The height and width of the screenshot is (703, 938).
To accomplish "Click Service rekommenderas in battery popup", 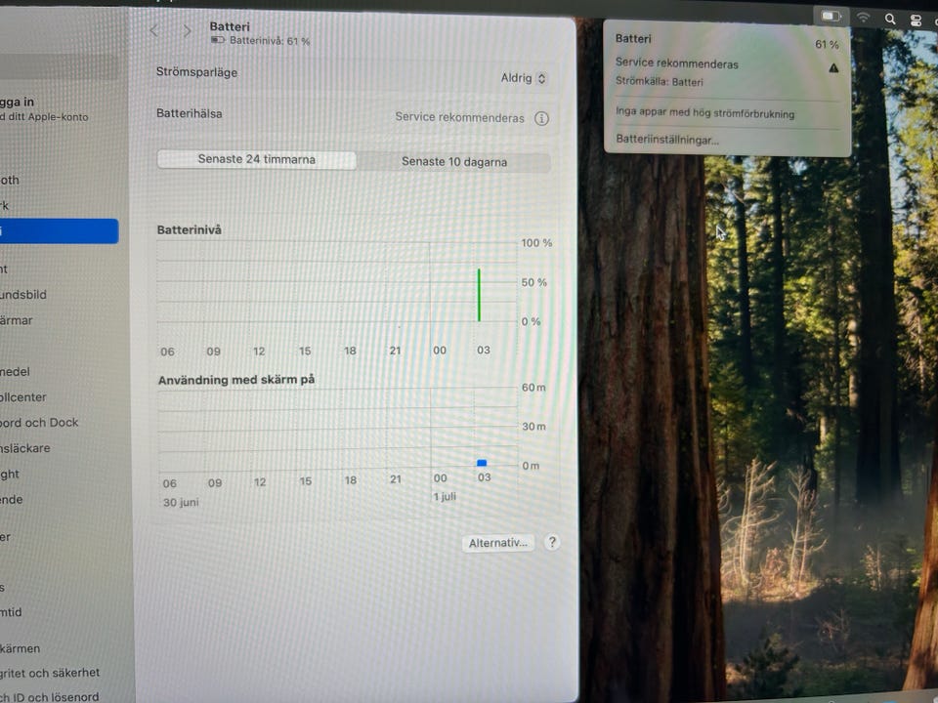I will pos(676,63).
